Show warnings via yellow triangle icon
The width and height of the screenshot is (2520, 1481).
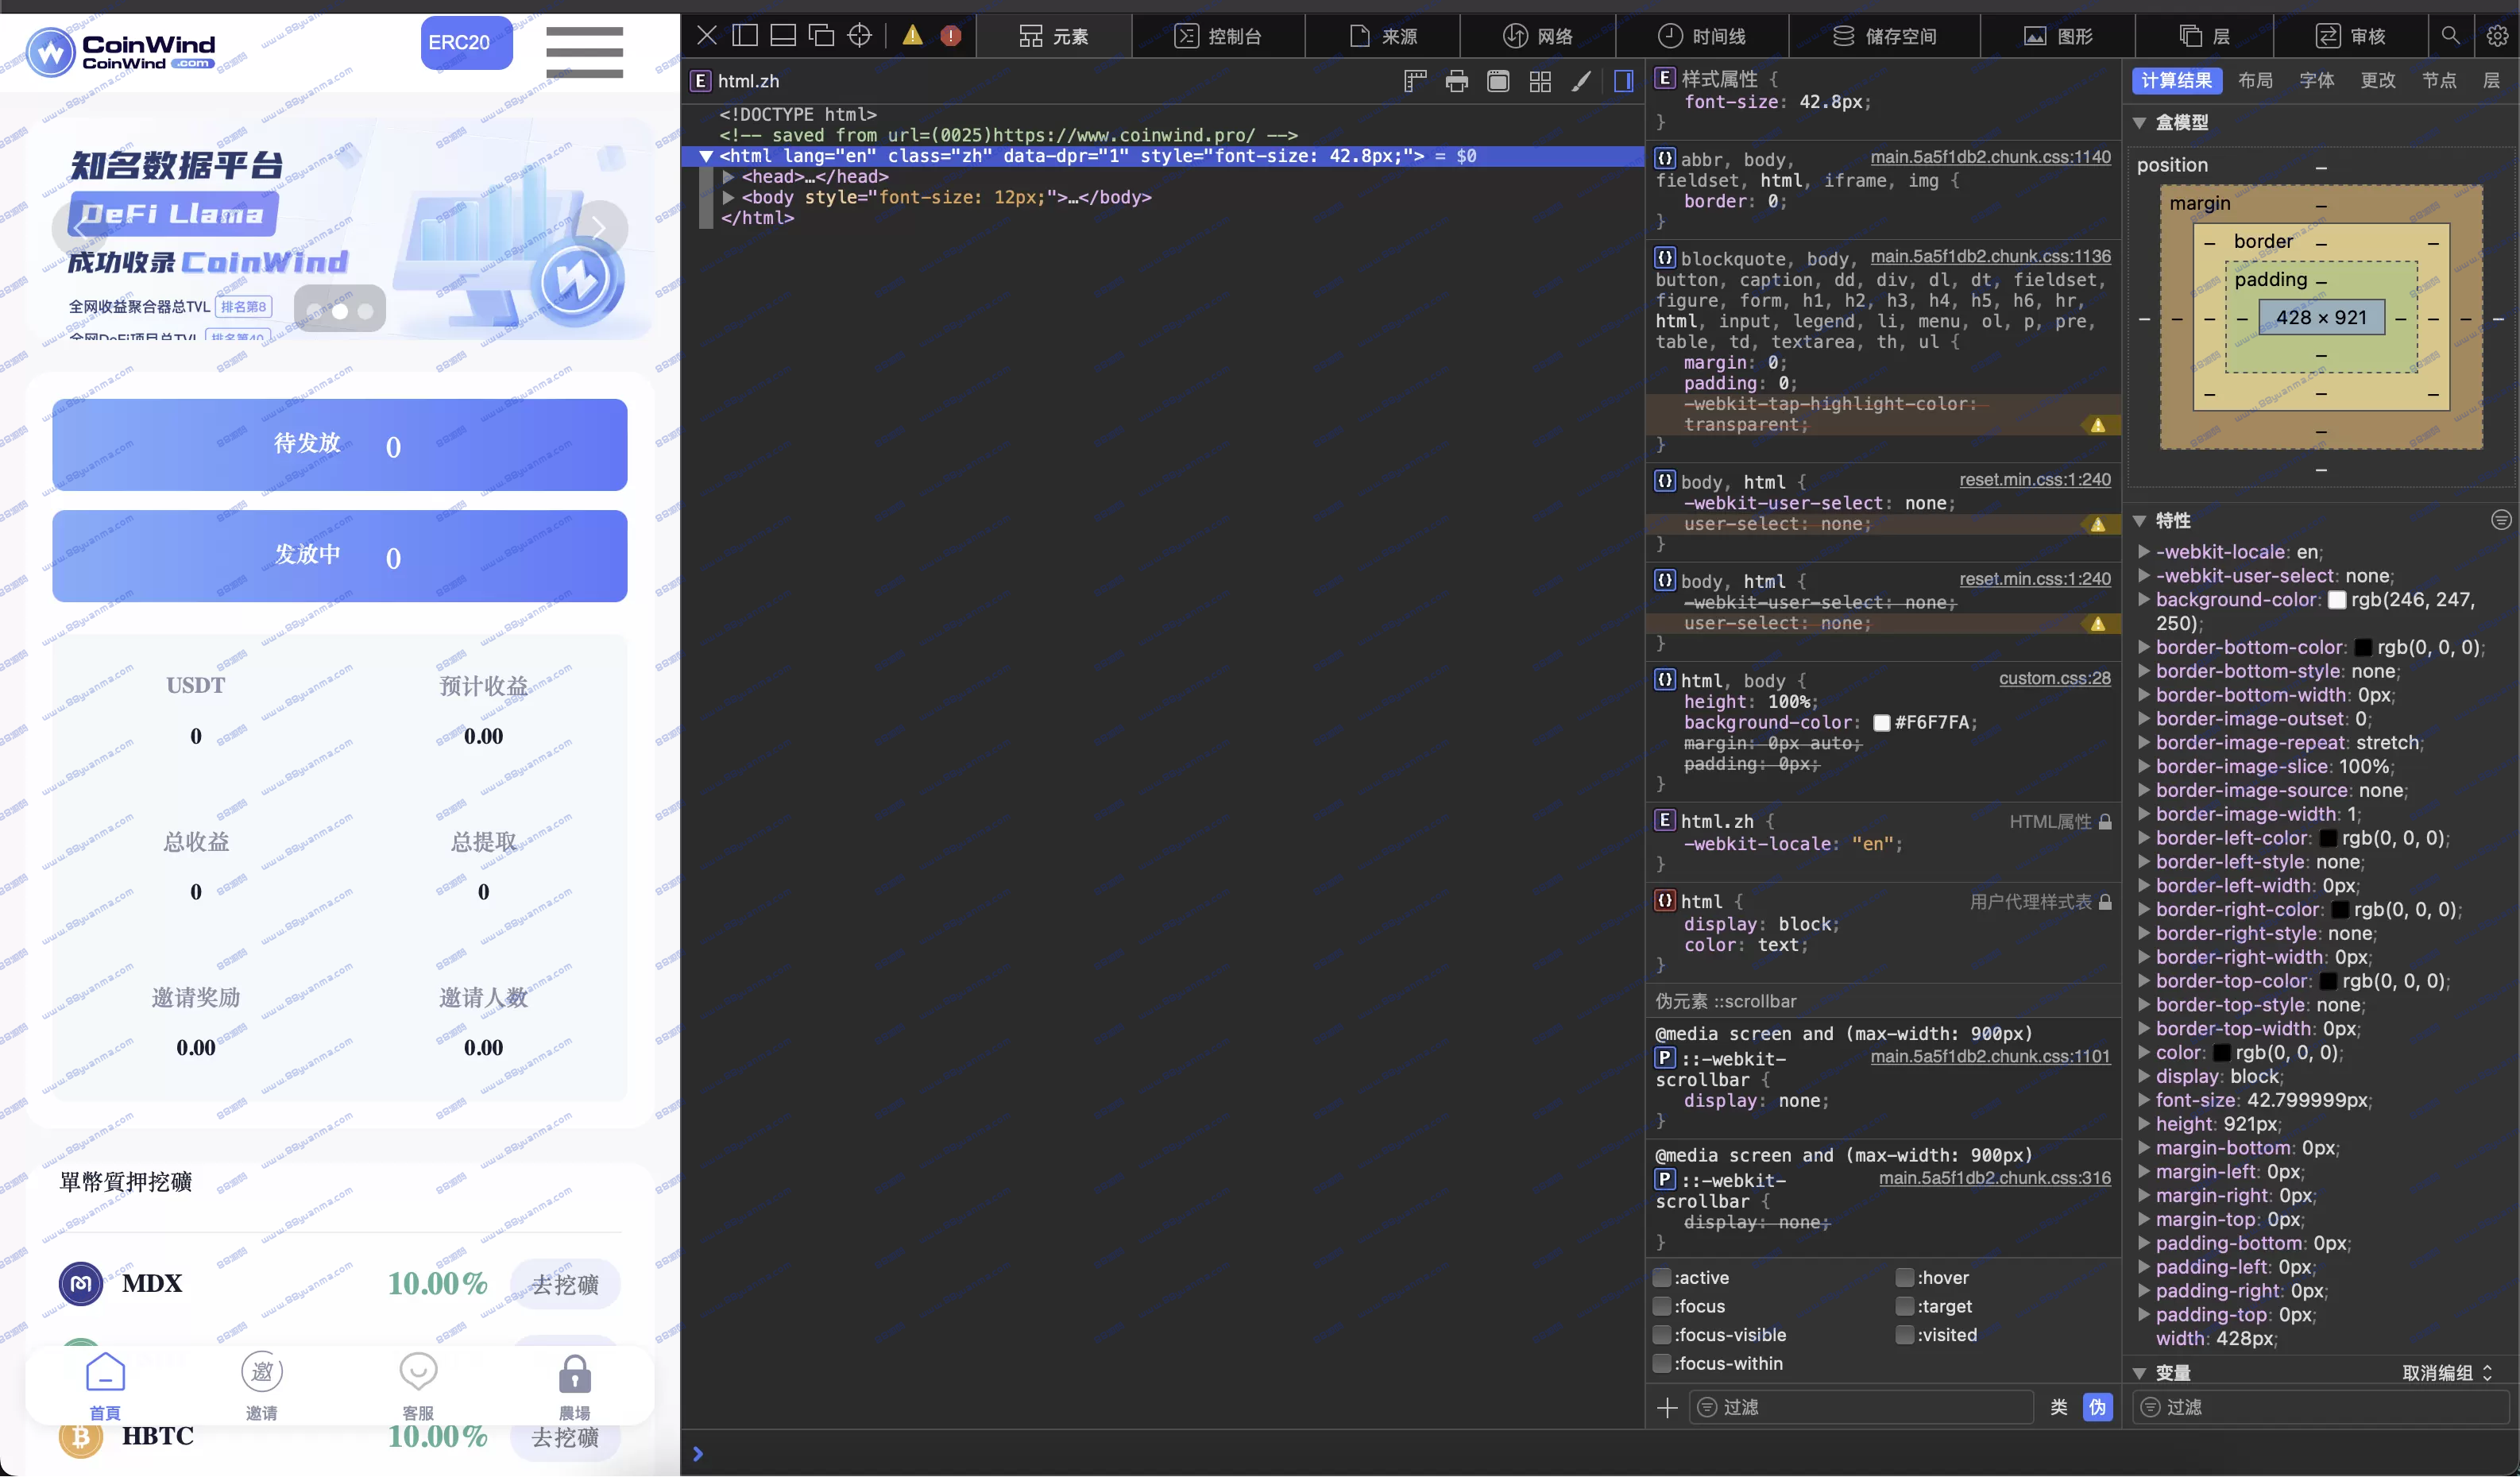click(912, 36)
